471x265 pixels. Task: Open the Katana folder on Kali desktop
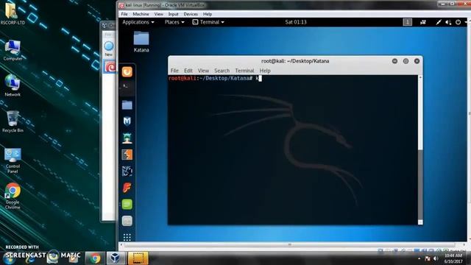click(x=141, y=42)
